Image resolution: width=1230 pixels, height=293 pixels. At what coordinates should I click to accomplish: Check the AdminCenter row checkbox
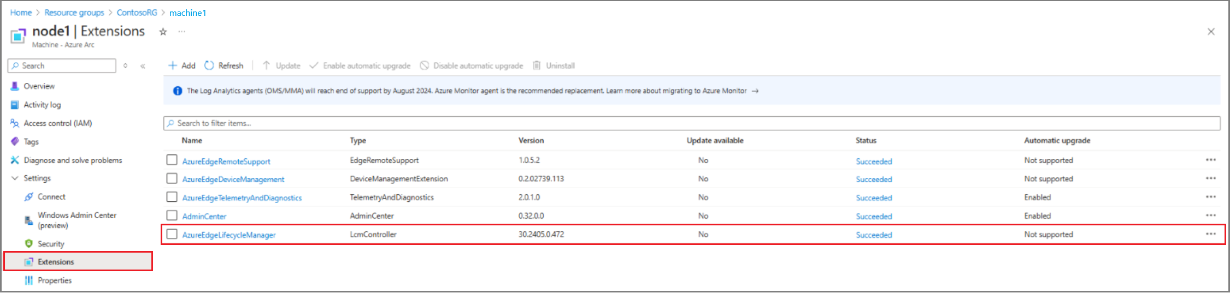click(172, 216)
